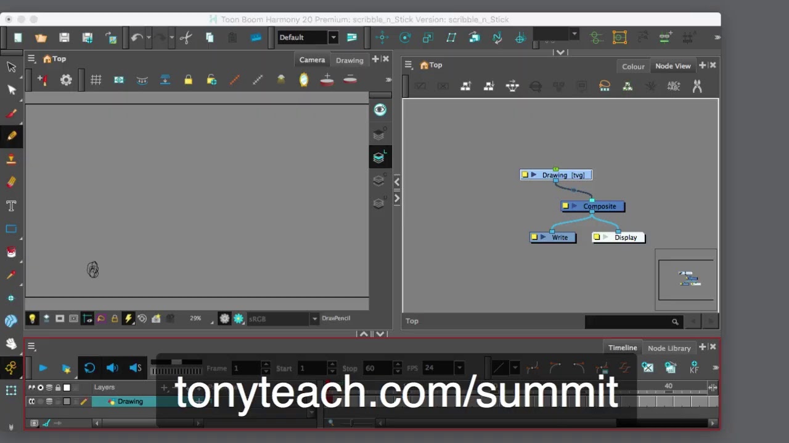Select the Hand pan tool
This screenshot has width=789, height=443.
click(11, 343)
